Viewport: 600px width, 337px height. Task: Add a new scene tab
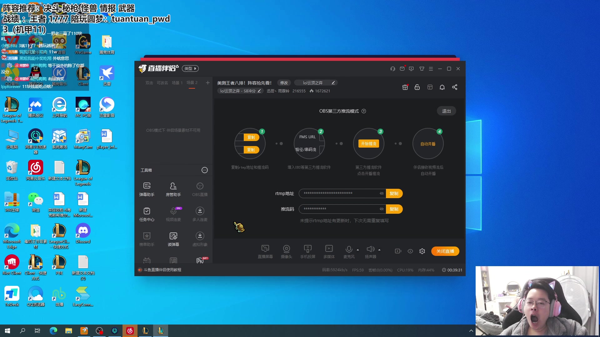click(208, 83)
